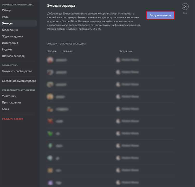This screenshot has height=187, width=195.
Task: Click the red Удалить сервер link
Action: click(13, 119)
